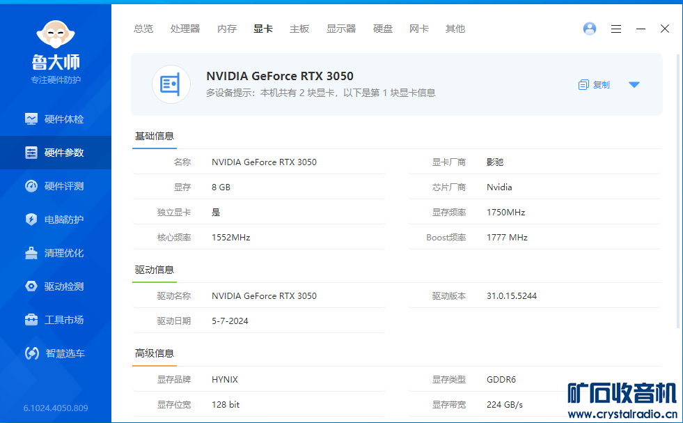Image resolution: width=683 pixels, height=423 pixels.
Task: Open the memory (内存) tab
Action: [227, 29]
